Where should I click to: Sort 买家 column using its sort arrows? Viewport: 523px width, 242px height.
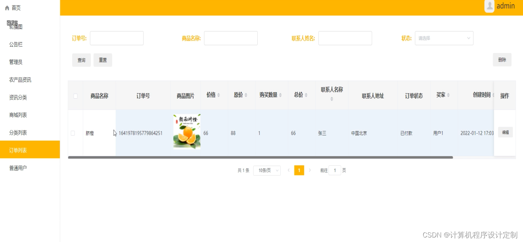click(x=448, y=95)
